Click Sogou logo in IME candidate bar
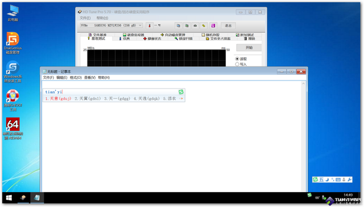The height and width of the screenshot is (207, 364). [x=181, y=92]
